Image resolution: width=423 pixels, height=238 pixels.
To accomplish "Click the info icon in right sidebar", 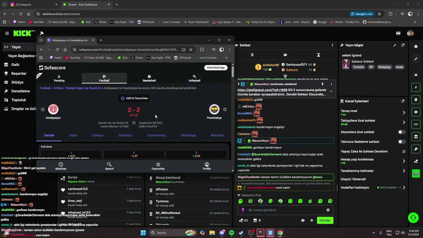I will tap(416, 47).
